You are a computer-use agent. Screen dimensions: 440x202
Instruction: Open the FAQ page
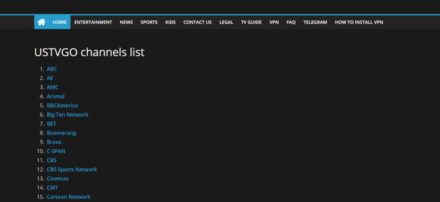tap(291, 22)
